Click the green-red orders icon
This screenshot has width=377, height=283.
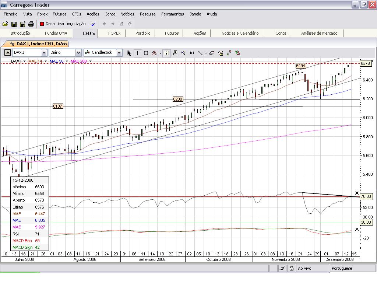237,53
